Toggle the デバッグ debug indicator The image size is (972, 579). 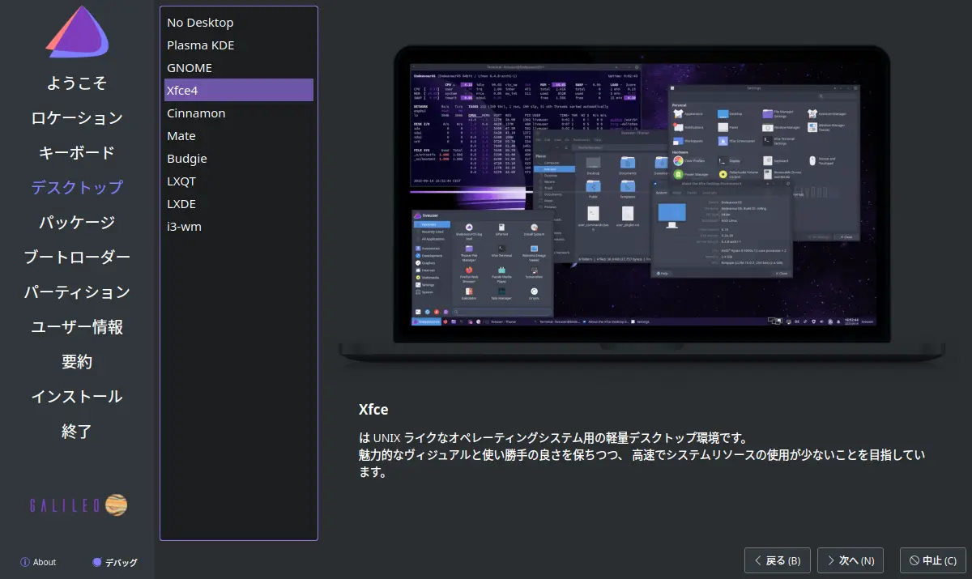[x=97, y=562]
